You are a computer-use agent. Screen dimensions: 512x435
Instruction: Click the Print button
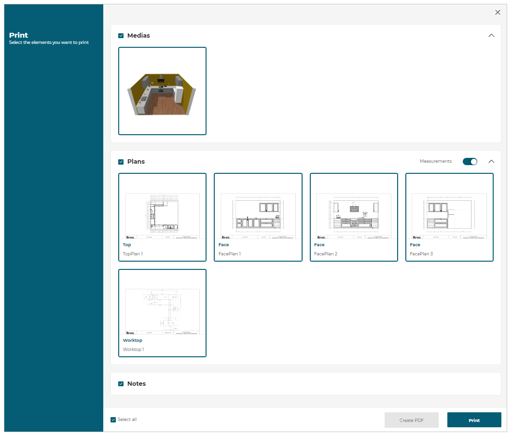pyautogui.click(x=474, y=420)
